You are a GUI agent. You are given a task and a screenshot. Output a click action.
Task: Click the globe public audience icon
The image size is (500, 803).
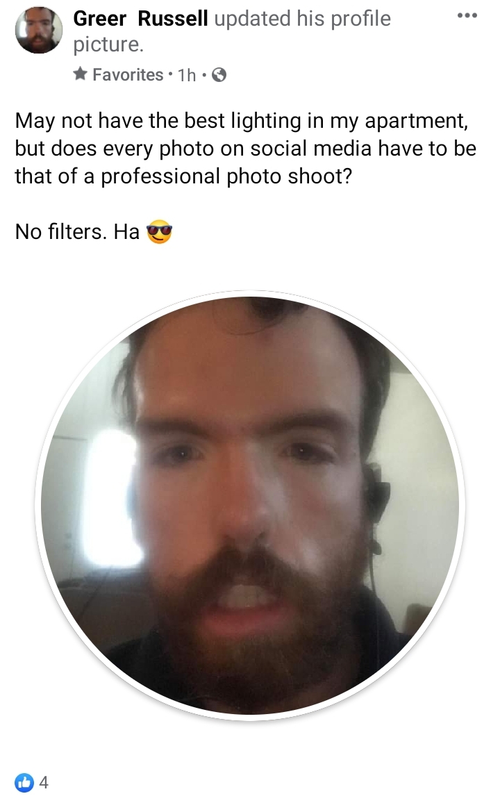(219, 75)
